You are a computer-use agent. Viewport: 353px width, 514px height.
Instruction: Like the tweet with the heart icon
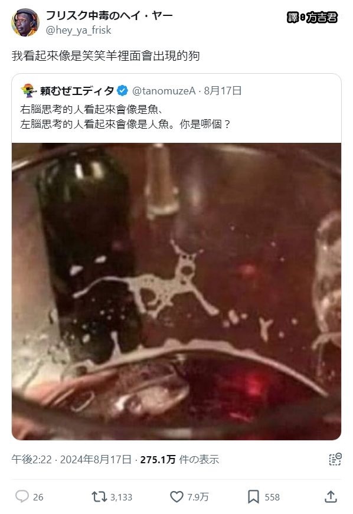pyautogui.click(x=177, y=497)
